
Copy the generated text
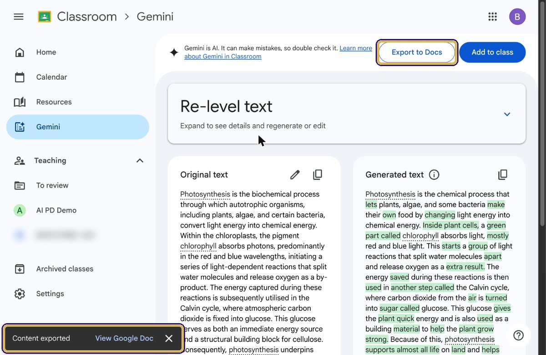[503, 175]
